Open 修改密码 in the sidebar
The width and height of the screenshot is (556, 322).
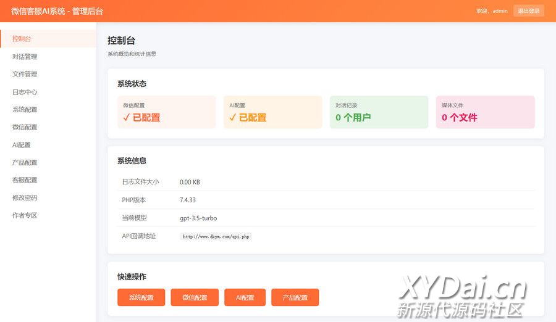[25, 198]
